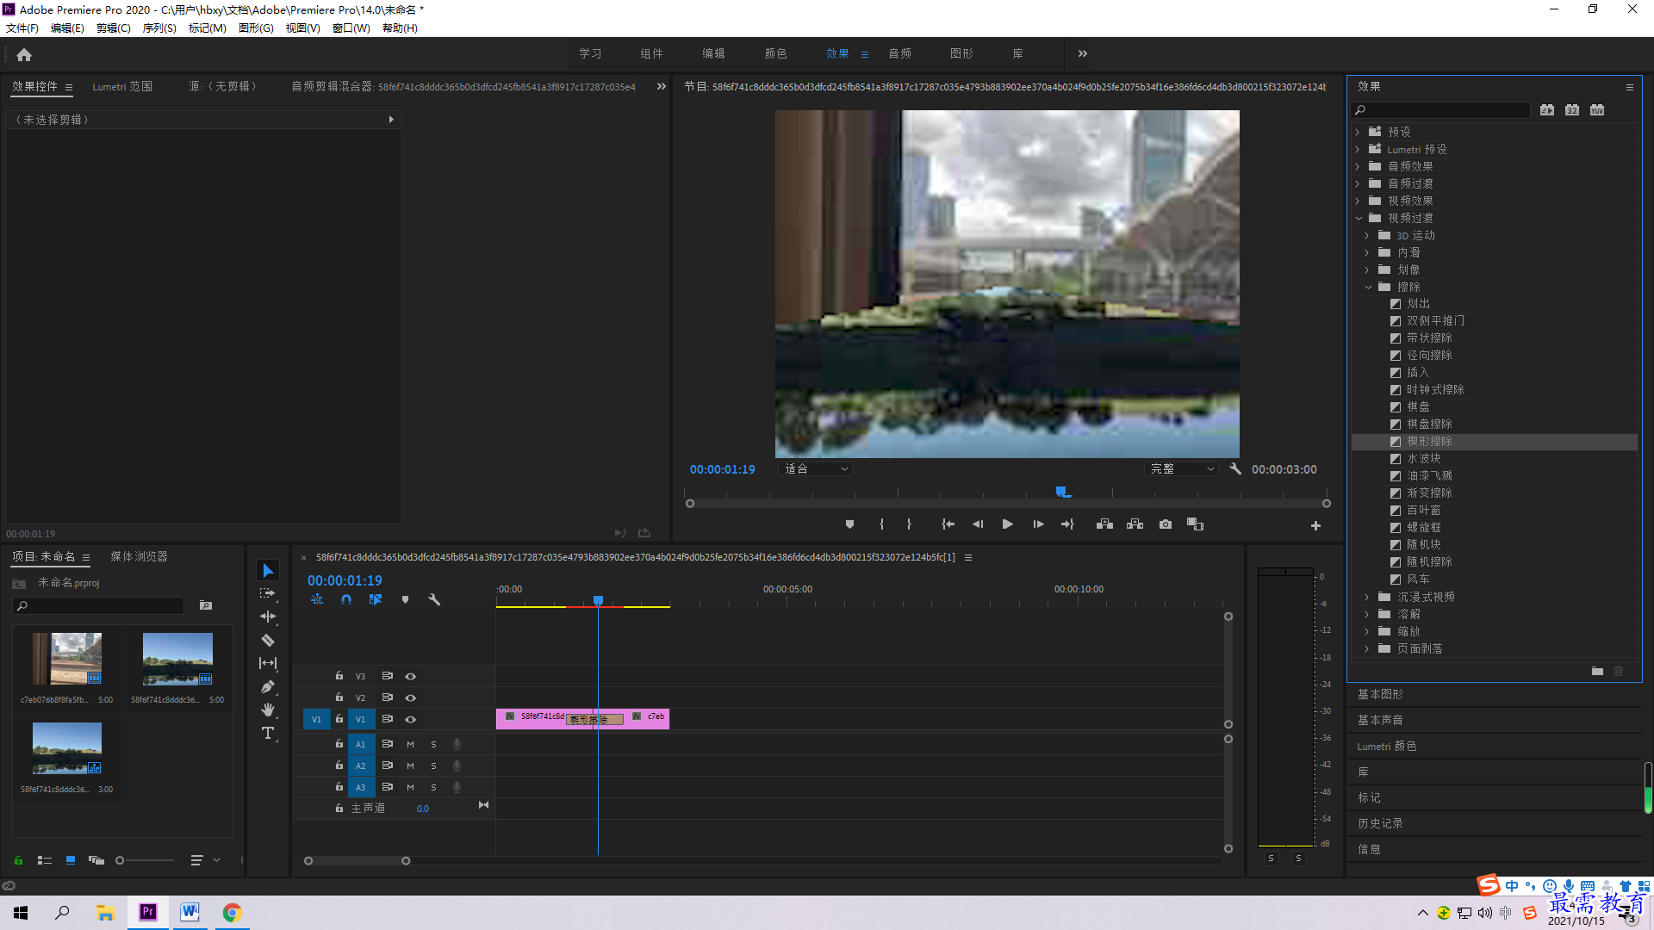Viewport: 1654px width, 930px height.
Task: Click the Lift button
Action: 1104,524
